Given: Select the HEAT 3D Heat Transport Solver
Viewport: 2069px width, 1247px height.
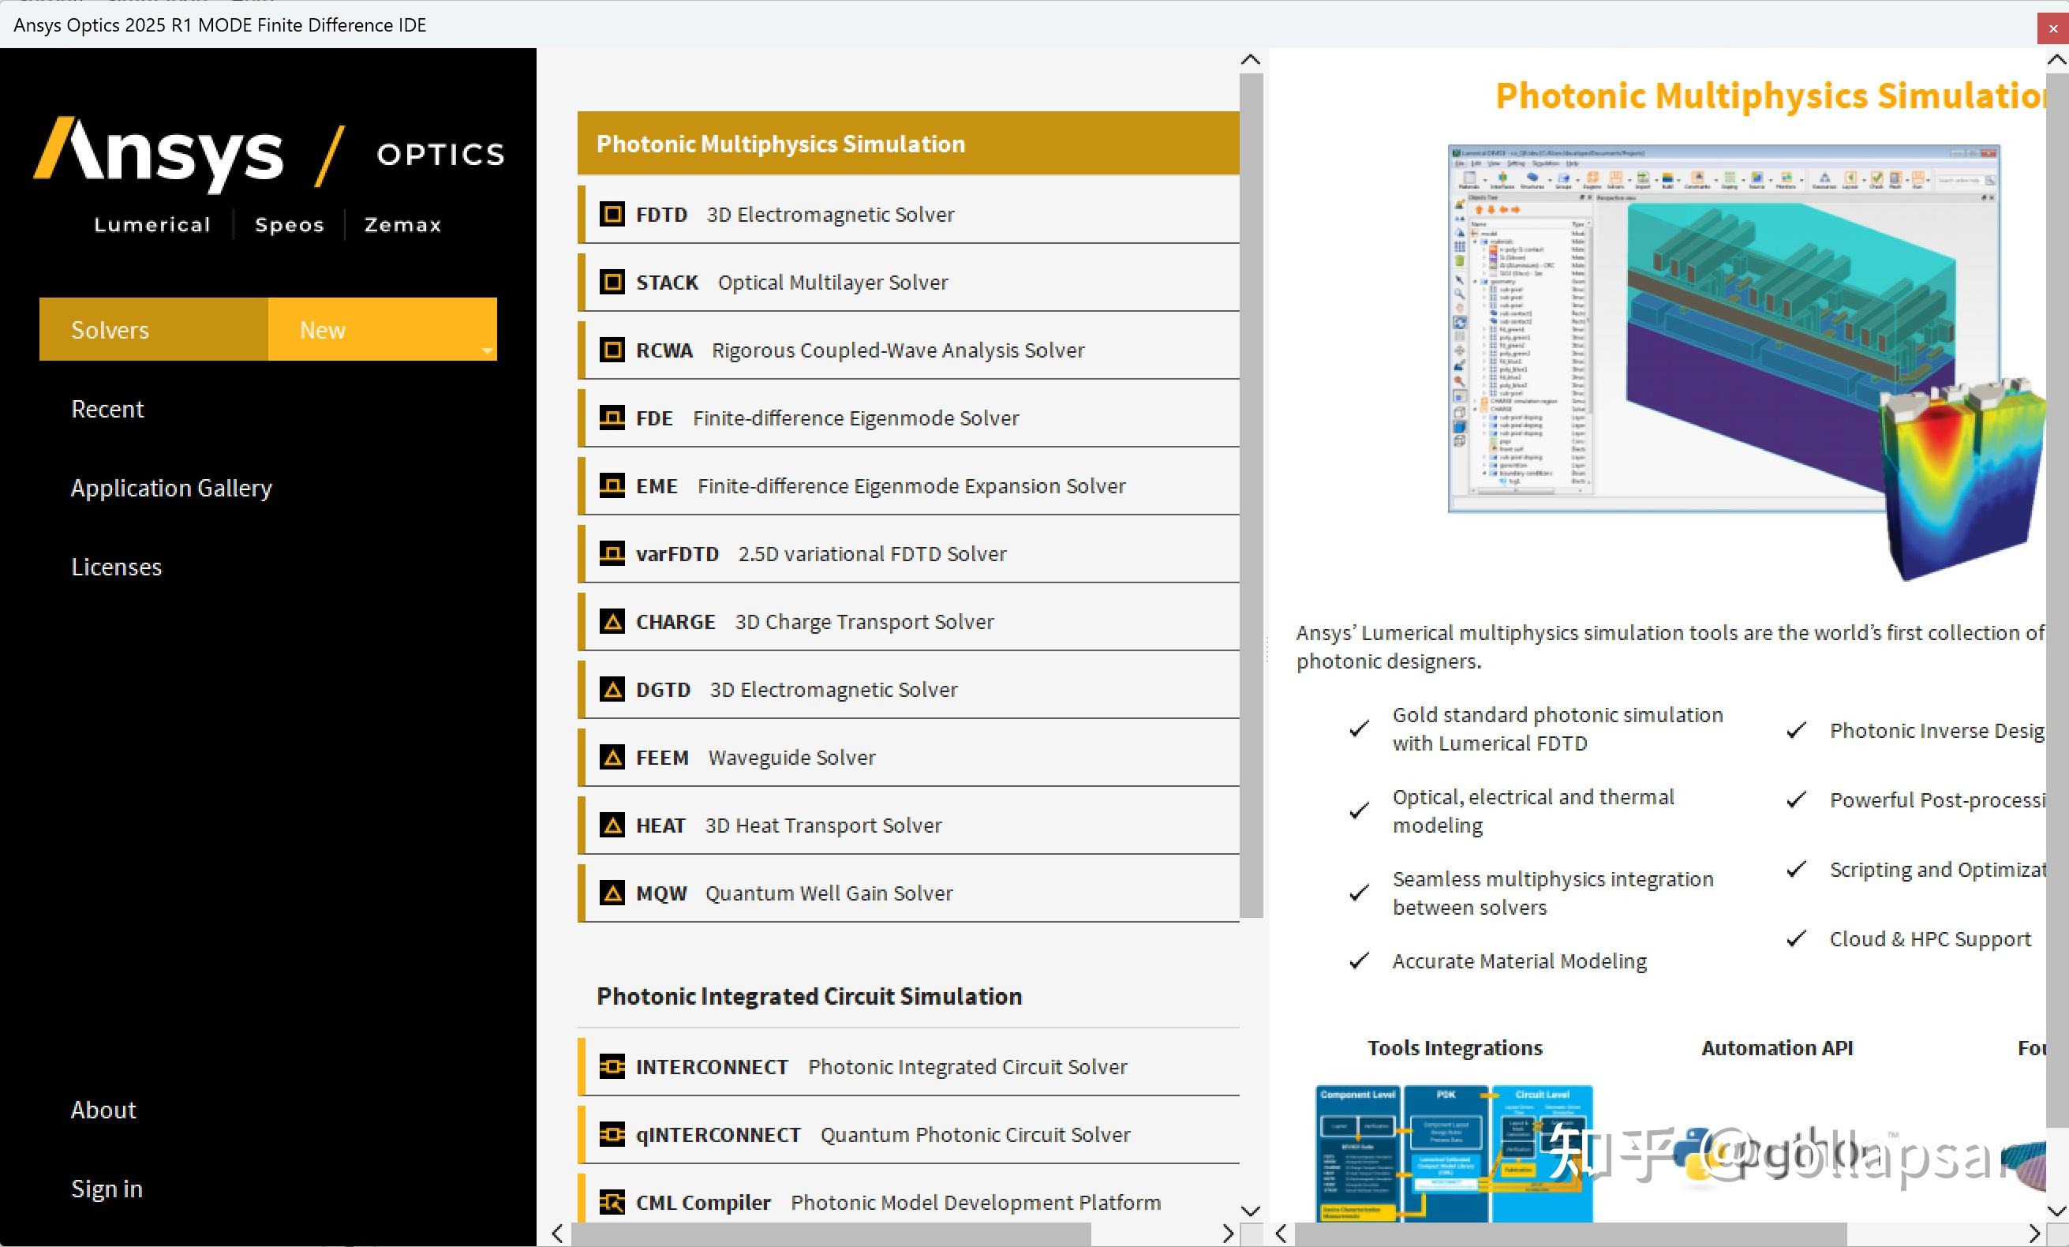Looking at the screenshot, I should (907, 825).
